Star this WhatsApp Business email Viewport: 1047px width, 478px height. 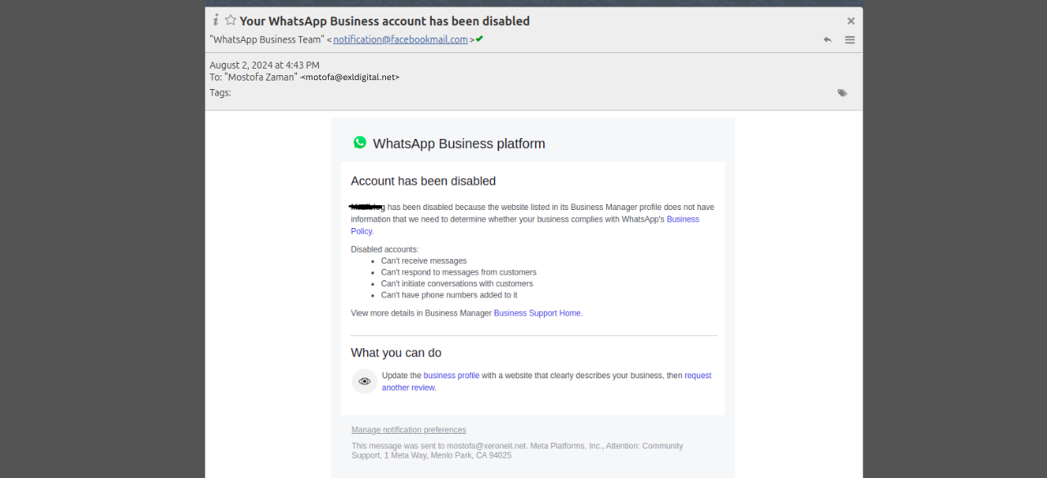(x=231, y=20)
